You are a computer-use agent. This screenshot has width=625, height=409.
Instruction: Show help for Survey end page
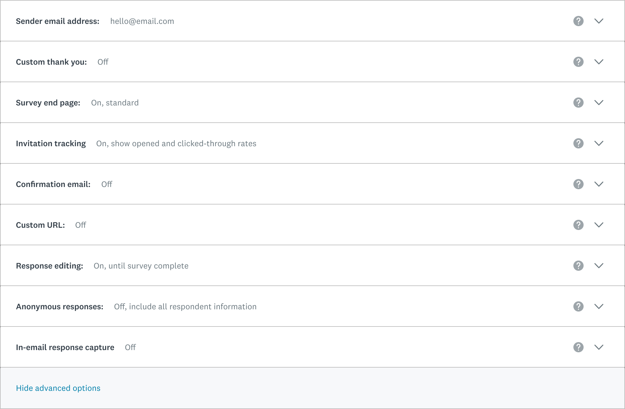pyautogui.click(x=578, y=103)
